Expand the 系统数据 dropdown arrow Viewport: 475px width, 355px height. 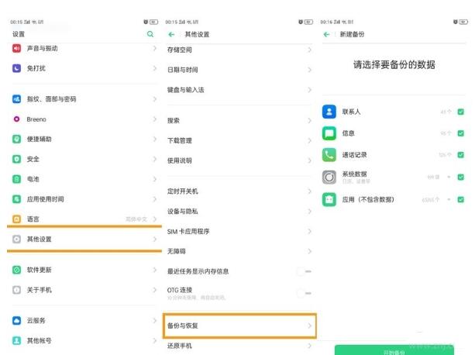tap(449, 177)
